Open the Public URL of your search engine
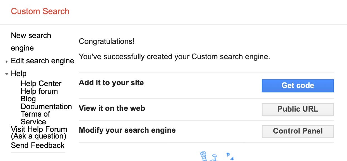The width and height of the screenshot is (347, 161). (x=297, y=109)
